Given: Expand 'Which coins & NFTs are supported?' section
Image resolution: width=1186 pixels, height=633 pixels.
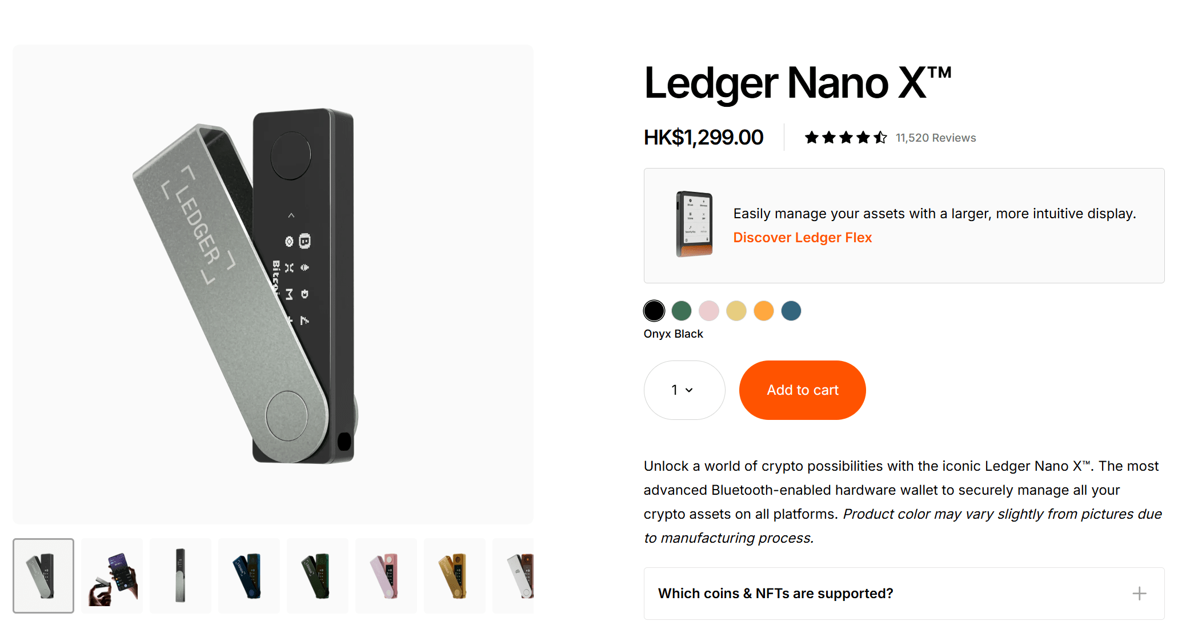Looking at the screenshot, I should 775,594.
